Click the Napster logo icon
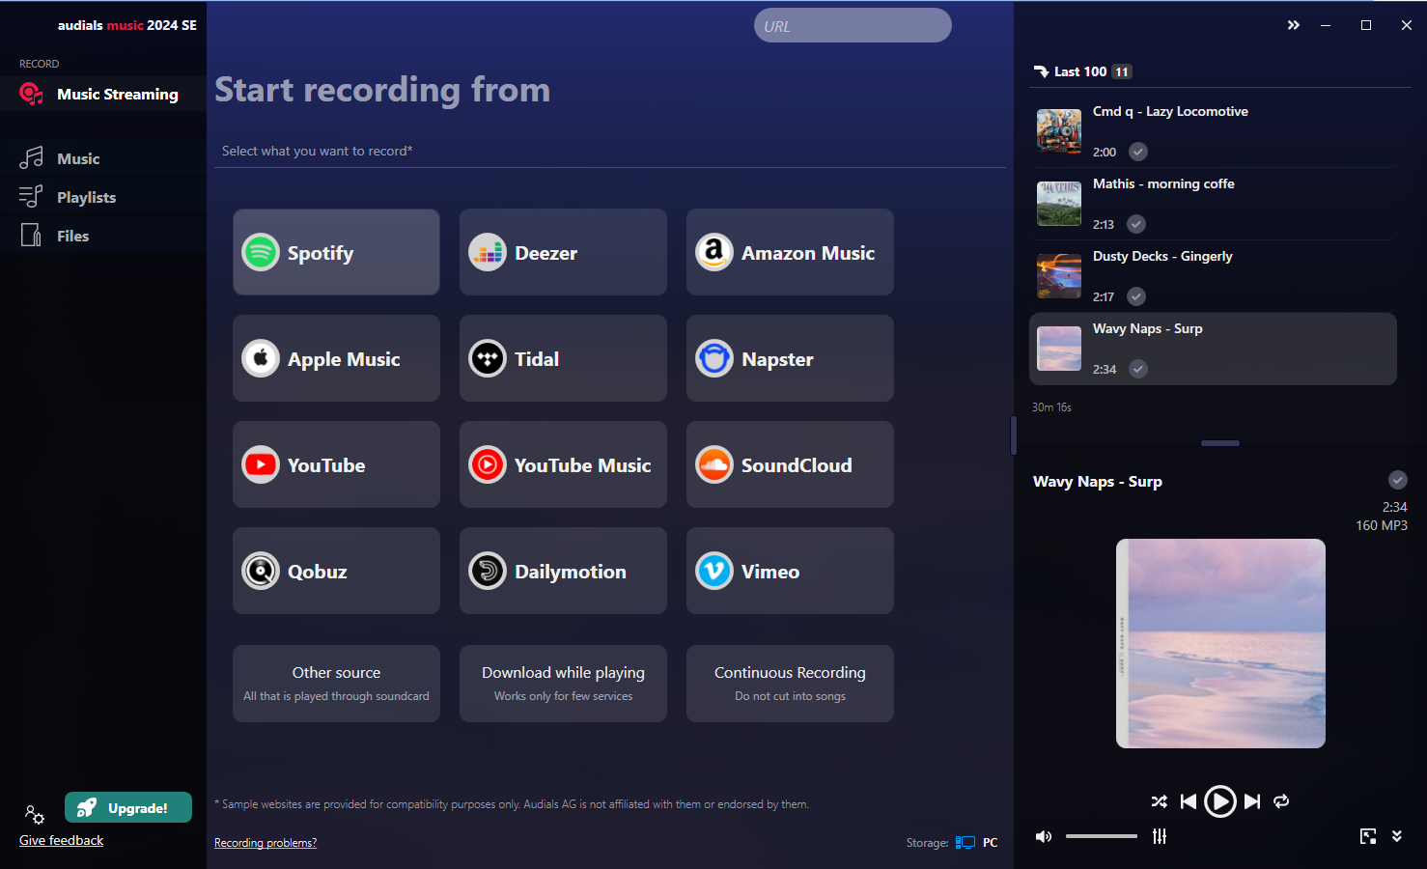 [714, 359]
